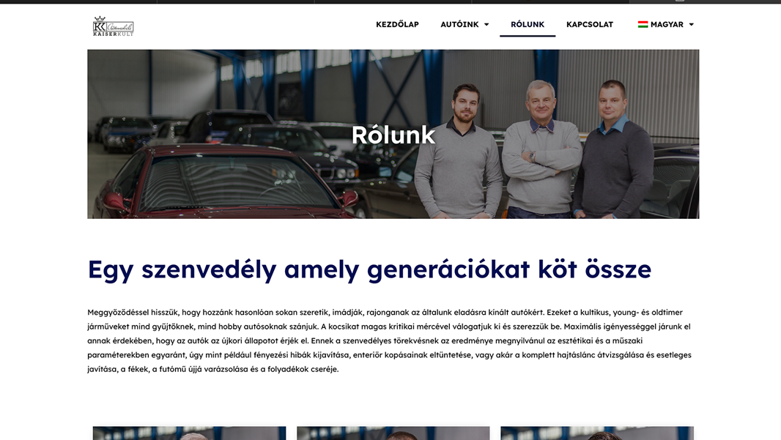Click the KaiserKult logo in the header
Viewport: 781px width, 440px height.
(113, 26)
